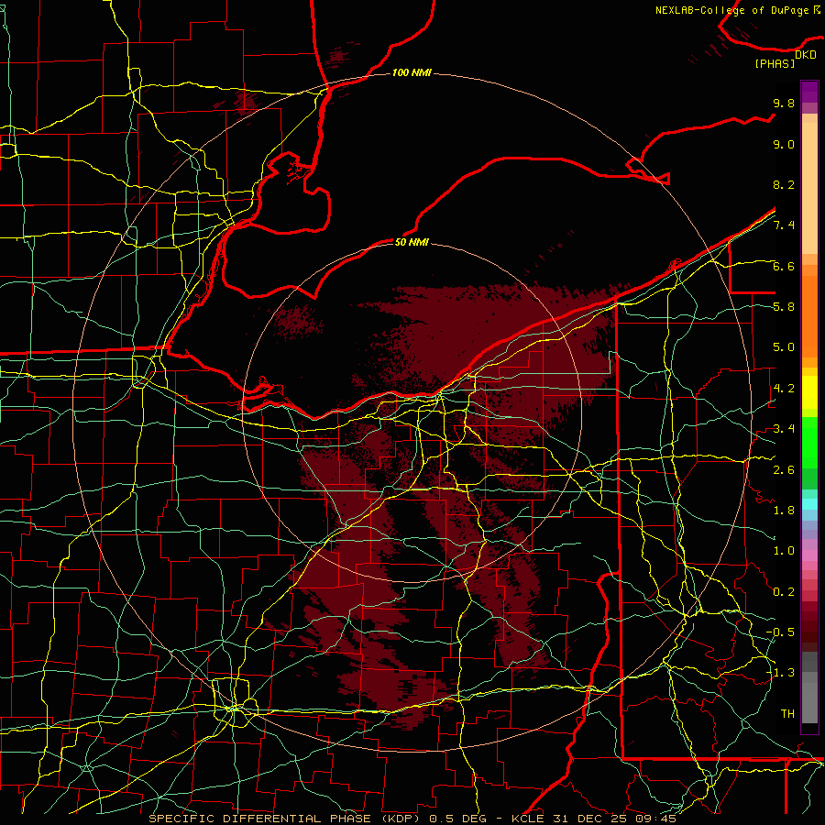Click the KCLE radar site identifier
This screenshot has height=825, width=825.
tap(527, 819)
